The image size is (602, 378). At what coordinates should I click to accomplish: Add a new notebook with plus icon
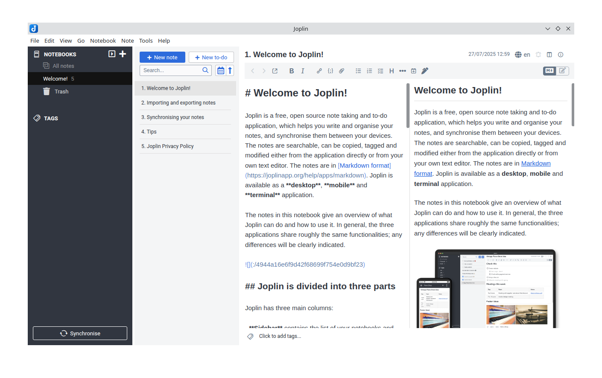[x=123, y=54]
